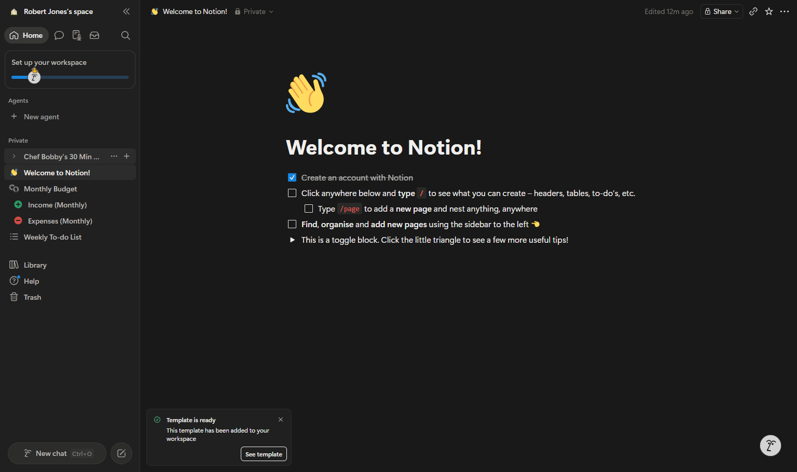Add page to favorites with star icon

(769, 11)
